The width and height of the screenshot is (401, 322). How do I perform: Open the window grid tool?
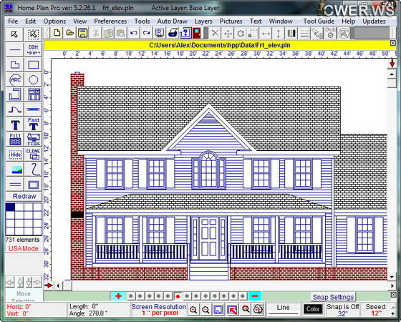pos(34,94)
